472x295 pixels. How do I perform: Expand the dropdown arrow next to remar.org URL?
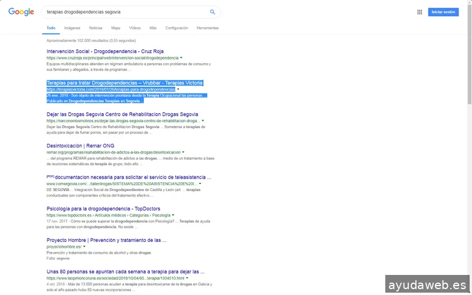[183, 152]
